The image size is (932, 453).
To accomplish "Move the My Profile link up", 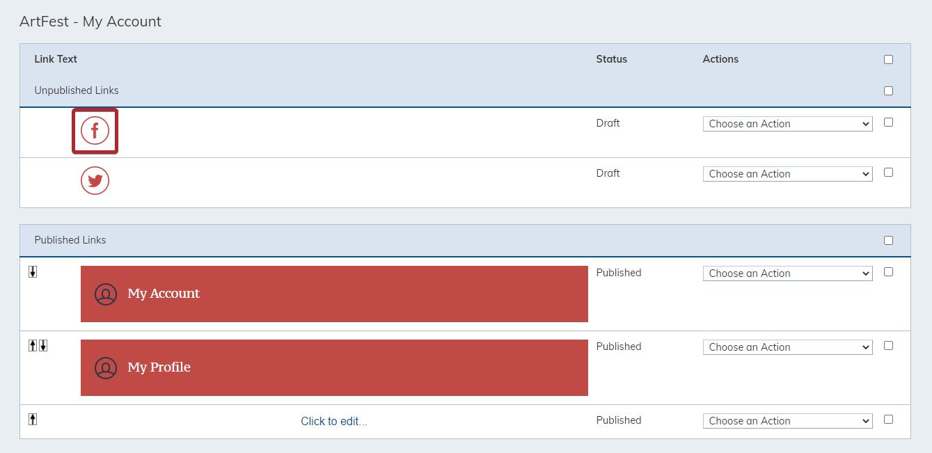I will [x=33, y=346].
